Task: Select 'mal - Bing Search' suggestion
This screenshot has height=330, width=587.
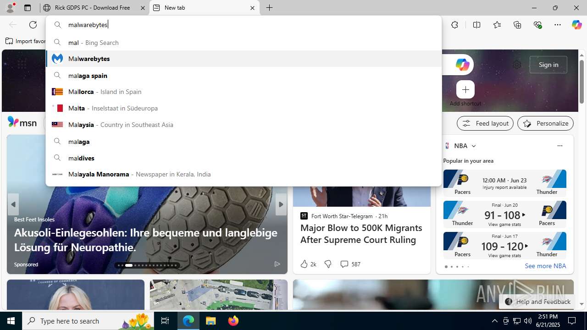Action: click(244, 42)
